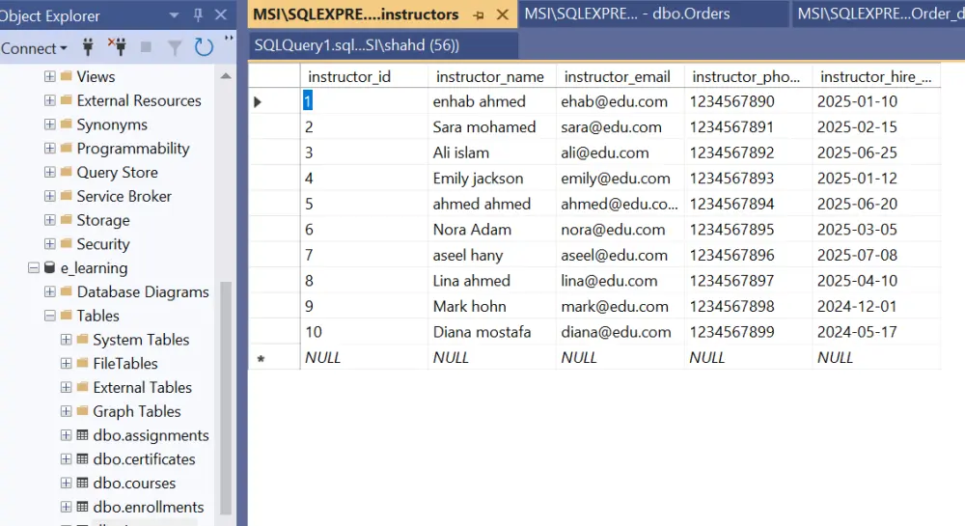
Task: Select the instructor_hire_... column header
Action: click(x=876, y=76)
